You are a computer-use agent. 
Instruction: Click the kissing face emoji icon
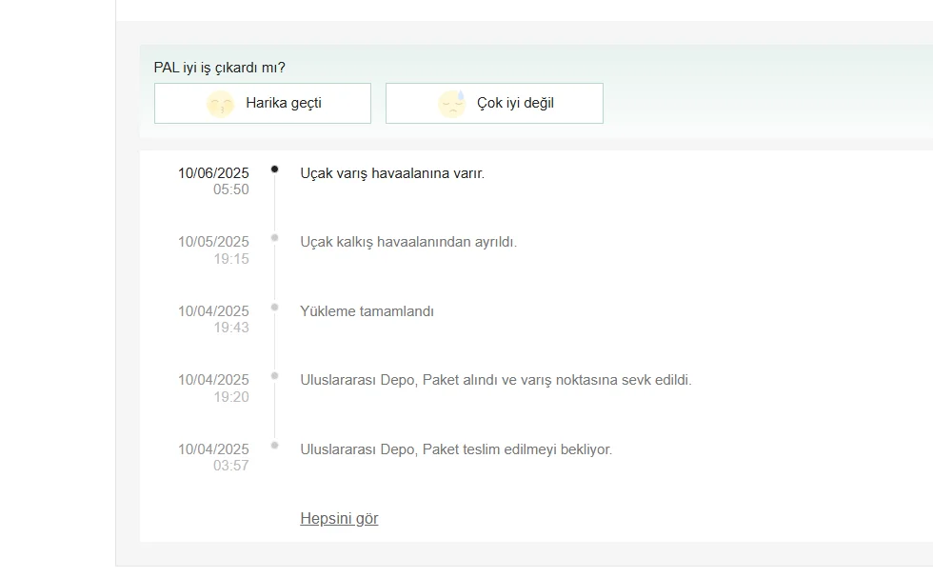pos(220,104)
